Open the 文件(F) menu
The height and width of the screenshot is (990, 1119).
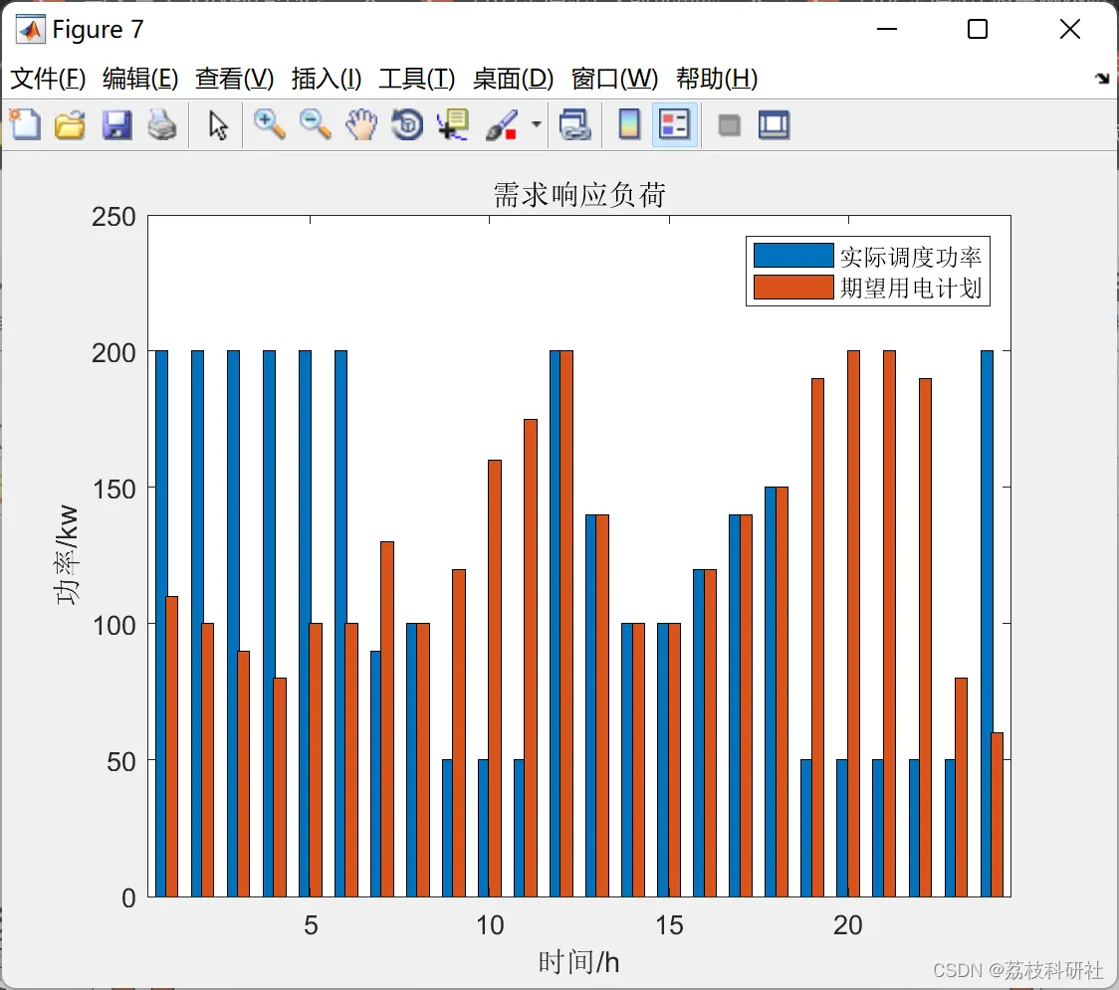coord(48,79)
